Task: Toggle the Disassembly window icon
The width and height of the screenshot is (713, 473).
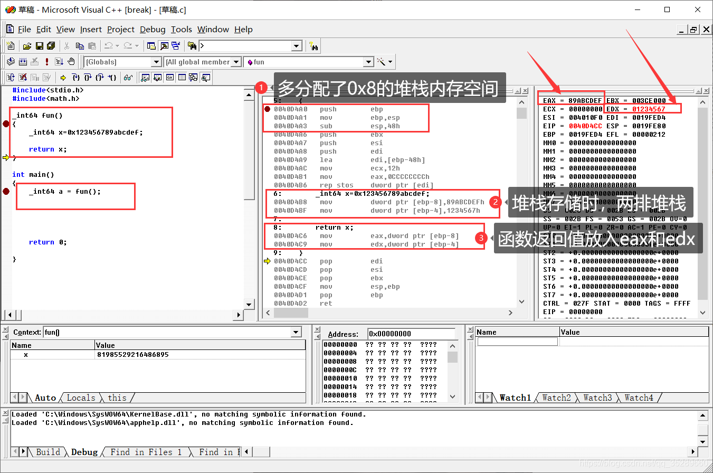Action: point(205,77)
